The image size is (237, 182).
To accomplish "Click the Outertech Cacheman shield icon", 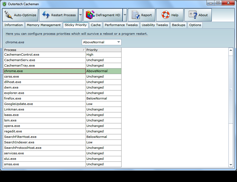I will pyautogui.click(x=4, y=4).
